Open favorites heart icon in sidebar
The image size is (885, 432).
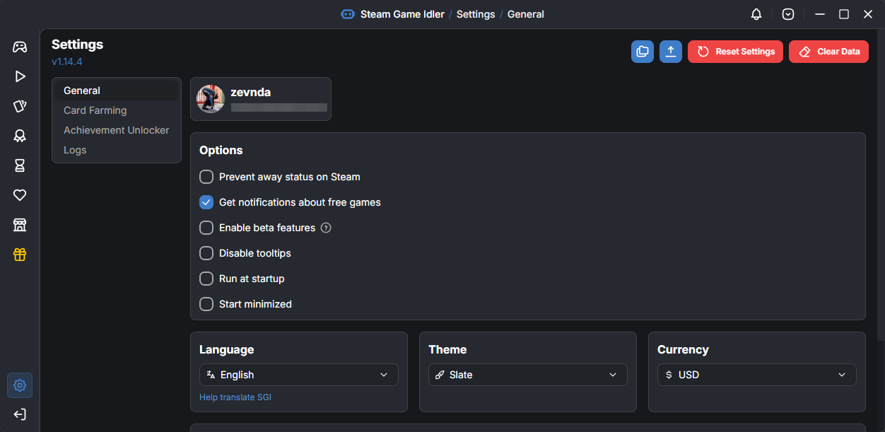(x=20, y=195)
